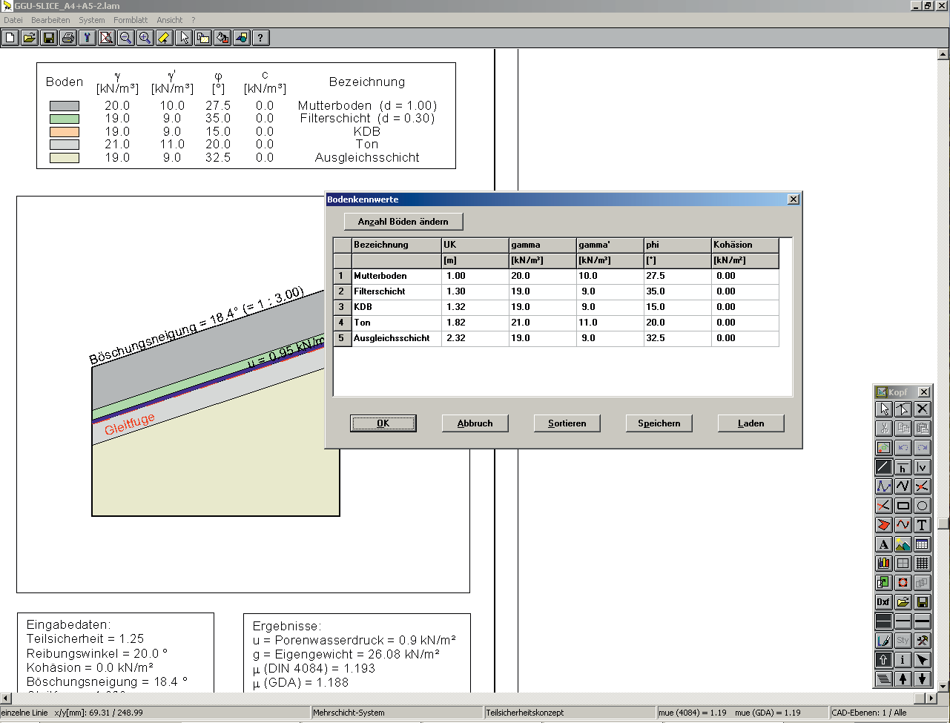This screenshot has height=723, width=950.
Task: Click the UK cell showing 2.32
Action: (x=475, y=338)
